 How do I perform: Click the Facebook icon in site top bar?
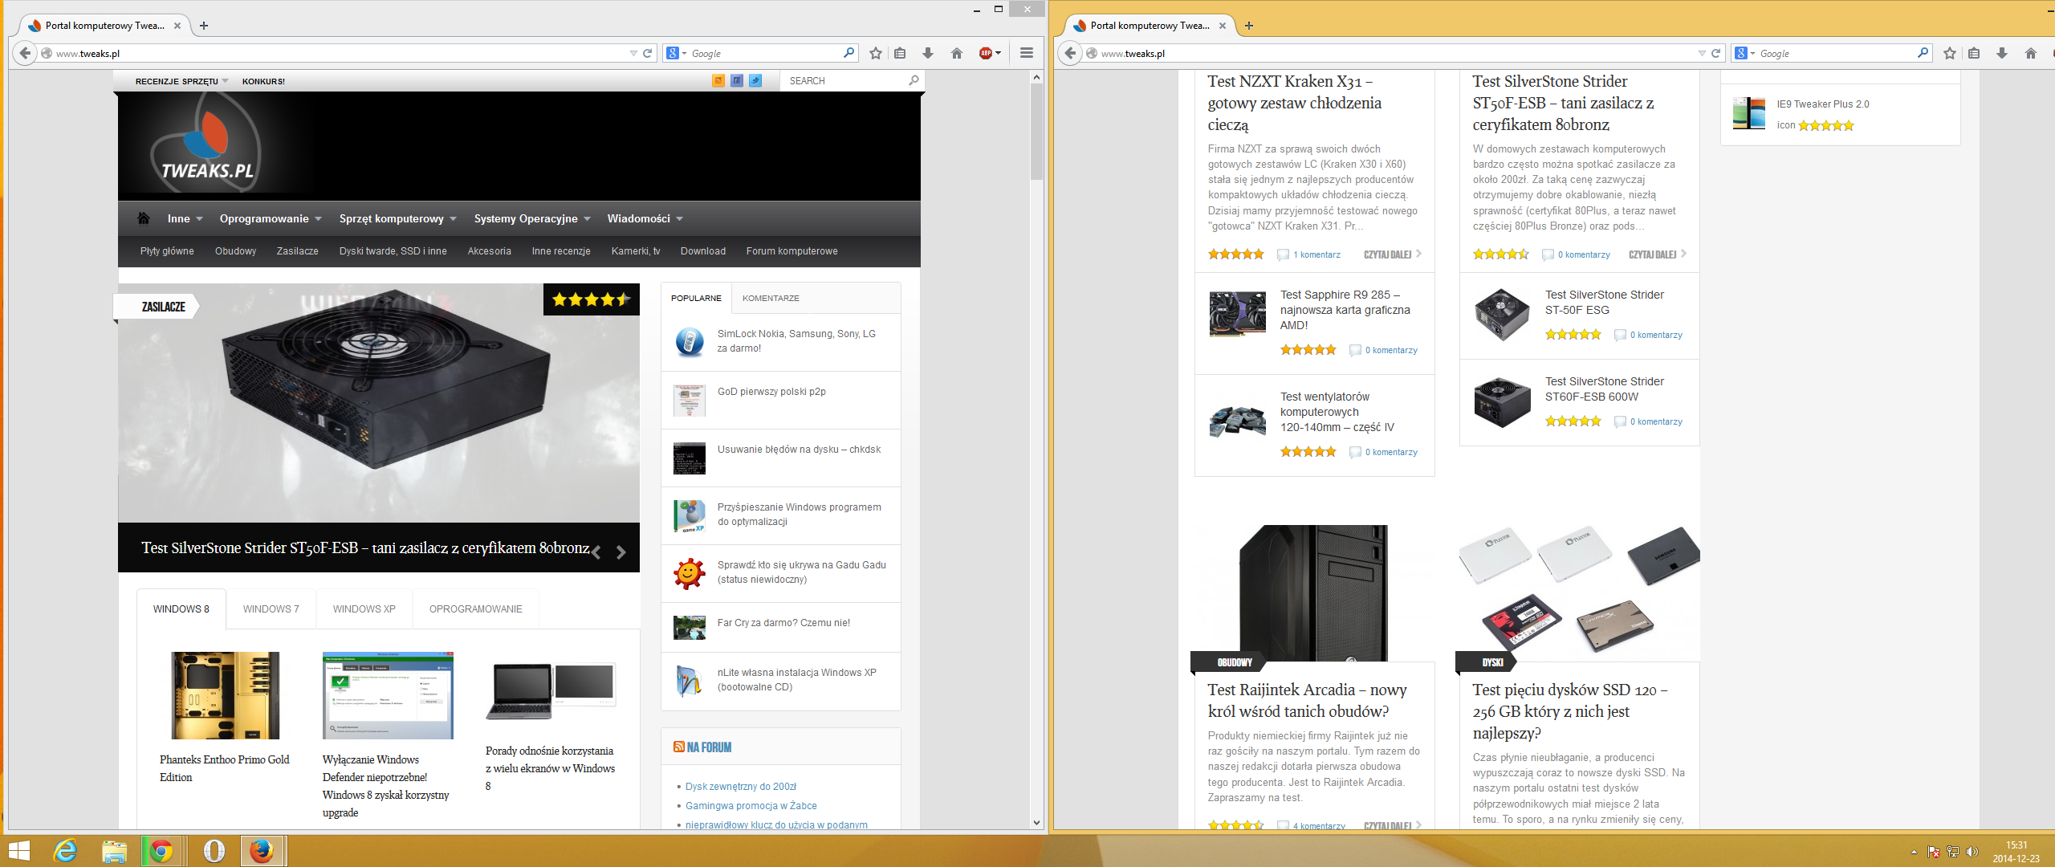coord(737,80)
